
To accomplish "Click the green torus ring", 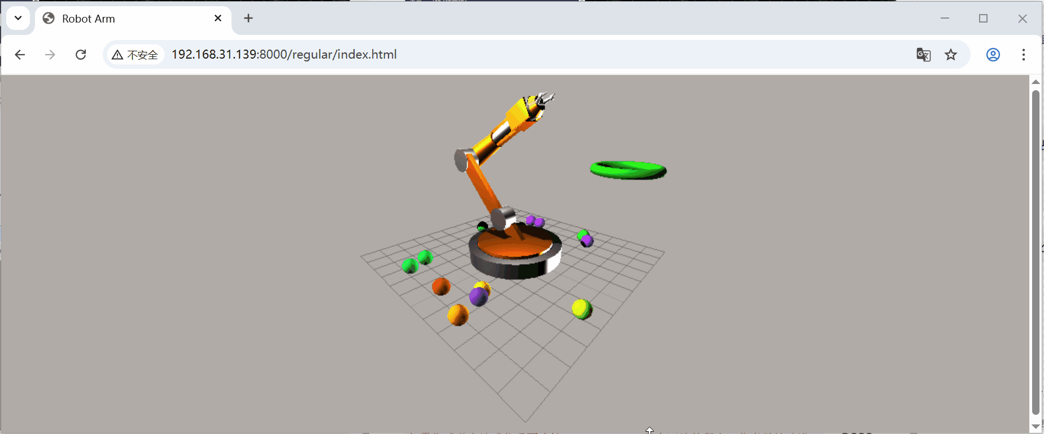I will pos(628,170).
